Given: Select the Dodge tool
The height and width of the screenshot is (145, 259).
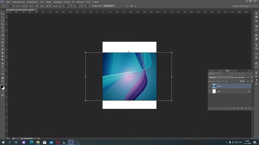Looking at the screenshot, I should (2, 60).
